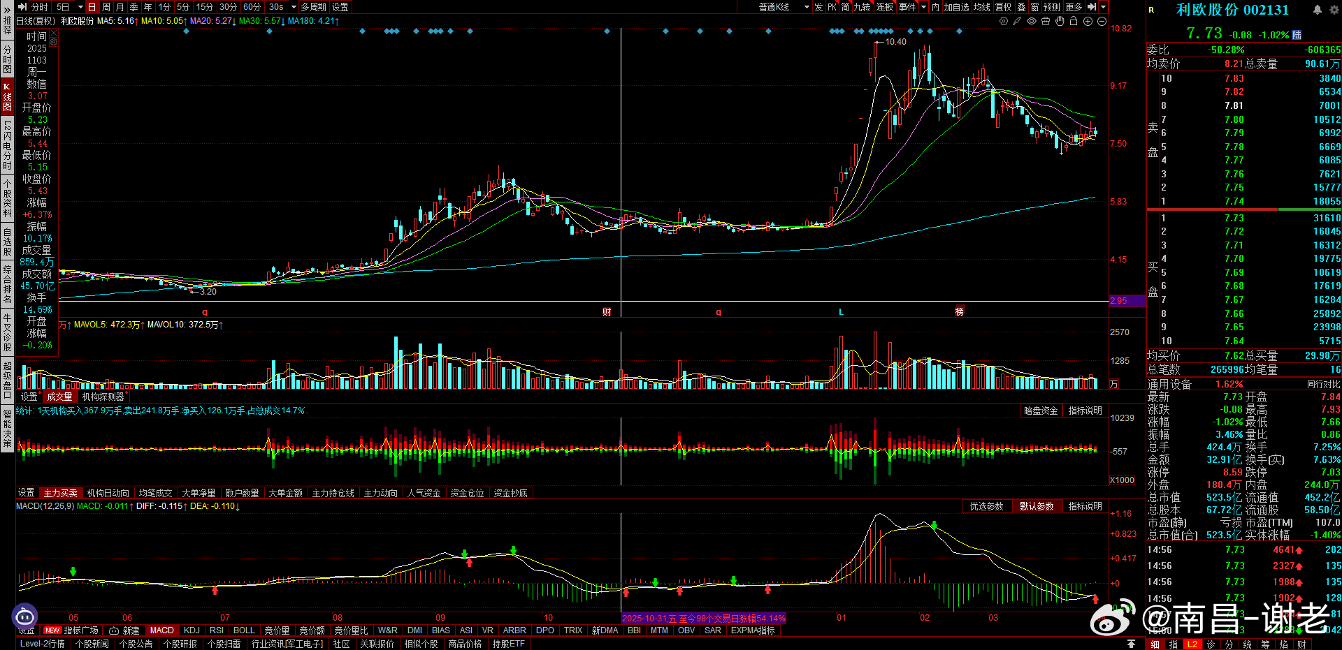Switch chart period to 季
This screenshot has height=650, width=1342.
[134, 7]
